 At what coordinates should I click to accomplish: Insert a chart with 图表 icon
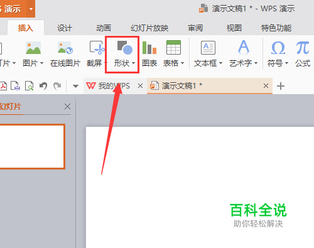(149, 48)
